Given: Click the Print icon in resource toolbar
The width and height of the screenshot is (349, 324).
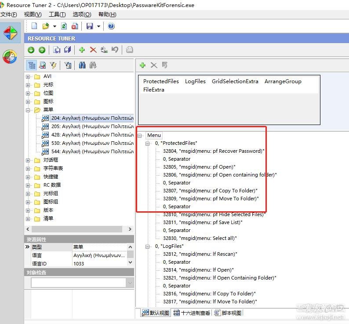Looking at the screenshot, I should (x=130, y=49).
